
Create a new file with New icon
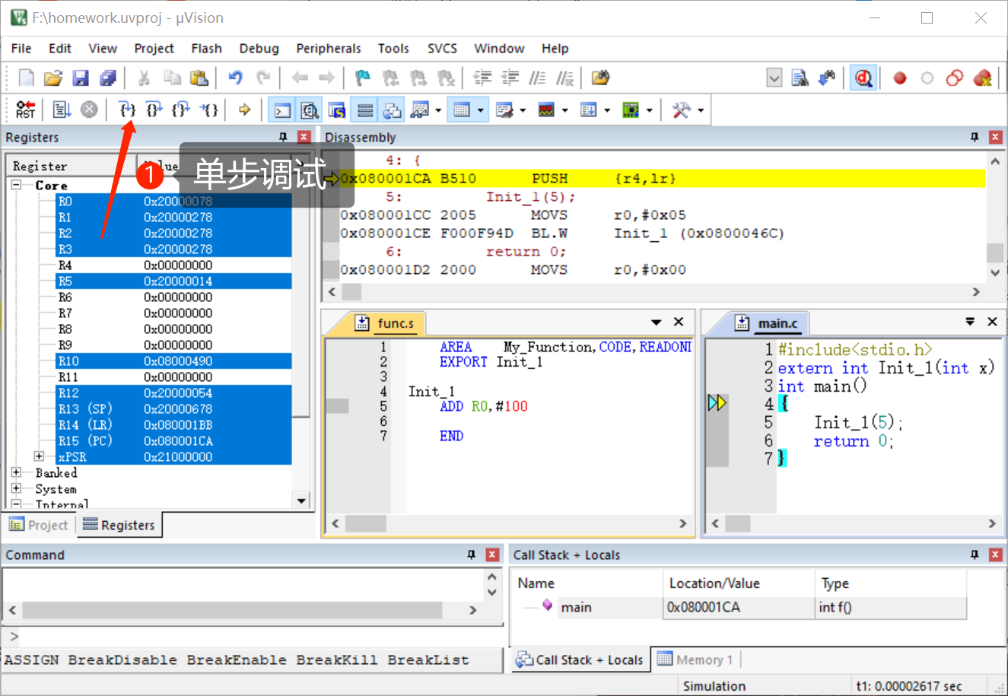[x=26, y=78]
